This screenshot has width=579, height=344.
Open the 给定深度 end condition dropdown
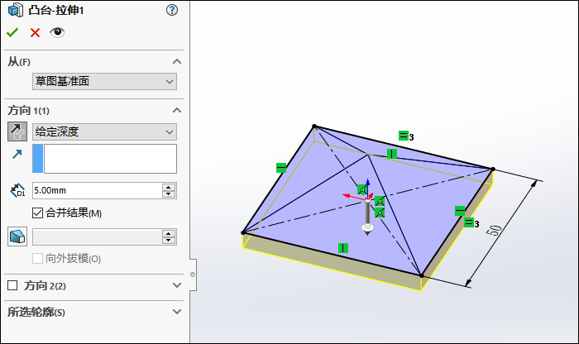coord(104,131)
